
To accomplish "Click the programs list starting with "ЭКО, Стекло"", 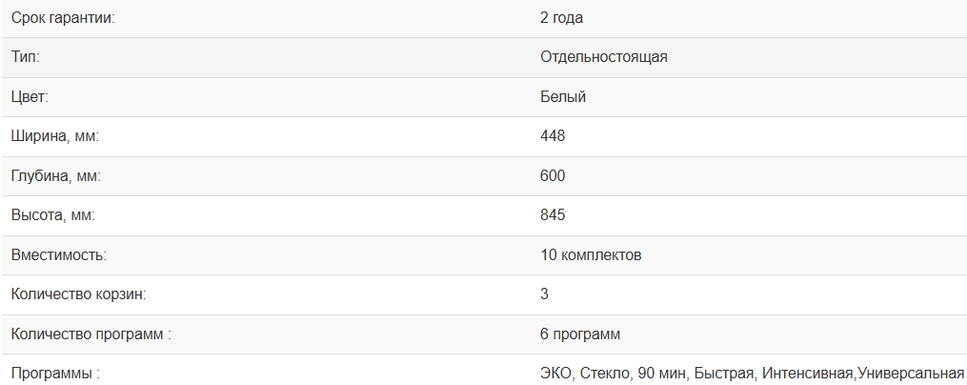I will pos(752,374).
